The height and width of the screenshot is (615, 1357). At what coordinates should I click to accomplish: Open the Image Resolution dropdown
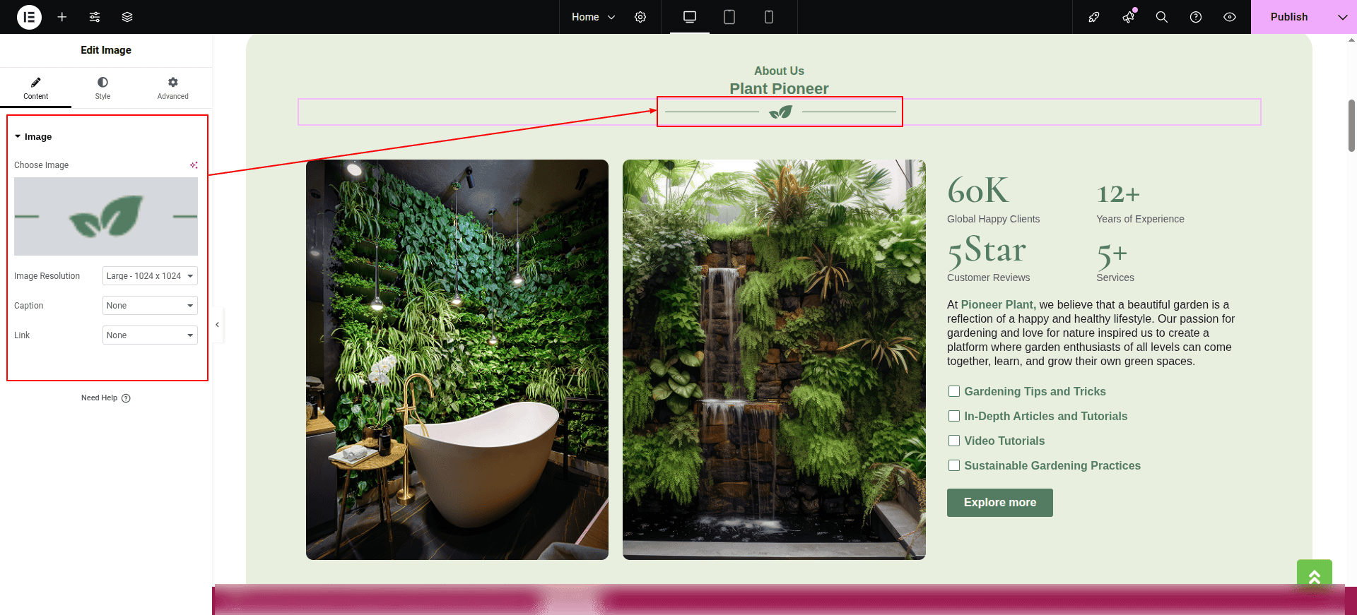point(150,276)
